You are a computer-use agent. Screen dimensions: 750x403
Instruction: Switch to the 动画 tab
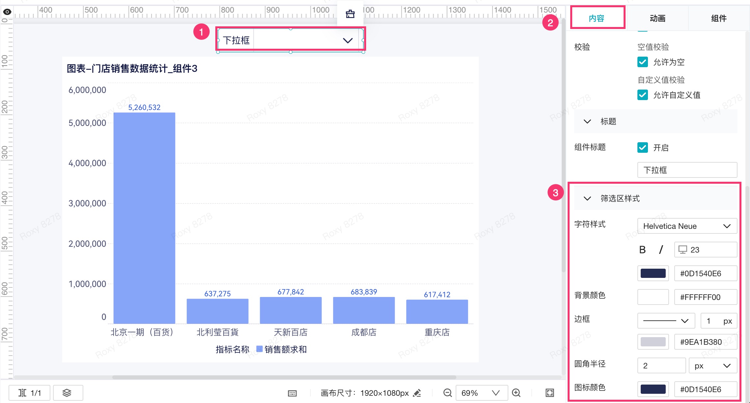657,18
